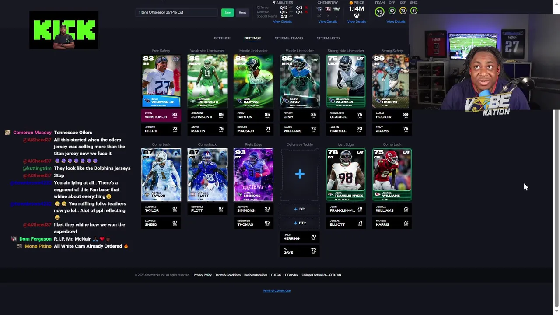Open Jermaine Johnson II weak-side linebacker card

pyautogui.click(x=207, y=81)
